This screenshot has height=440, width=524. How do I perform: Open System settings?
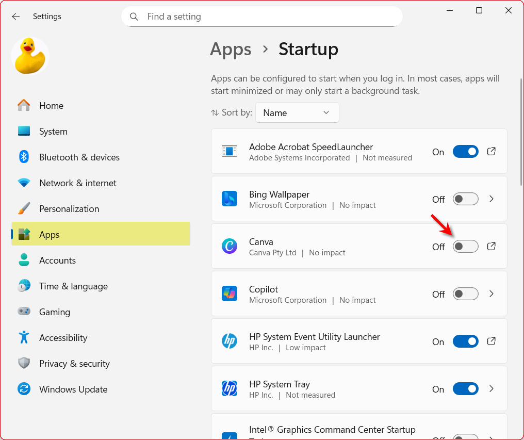(x=101, y=131)
